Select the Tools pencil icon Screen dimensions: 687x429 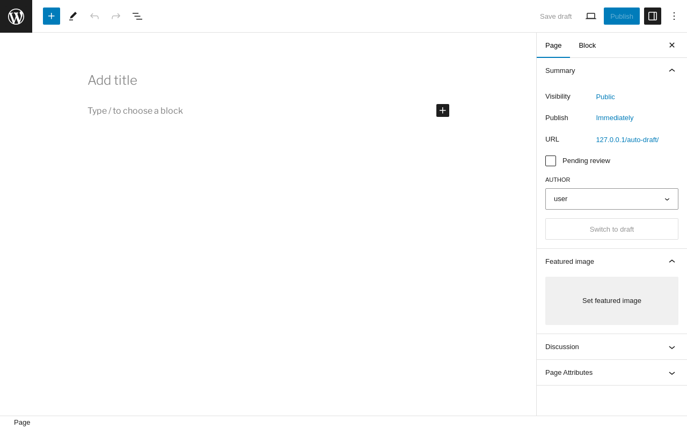tap(73, 16)
